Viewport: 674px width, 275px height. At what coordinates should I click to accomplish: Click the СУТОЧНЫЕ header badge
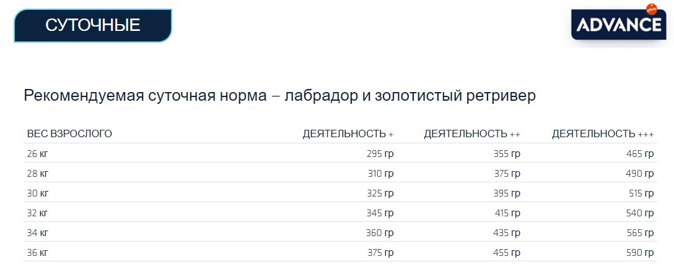coord(93,25)
